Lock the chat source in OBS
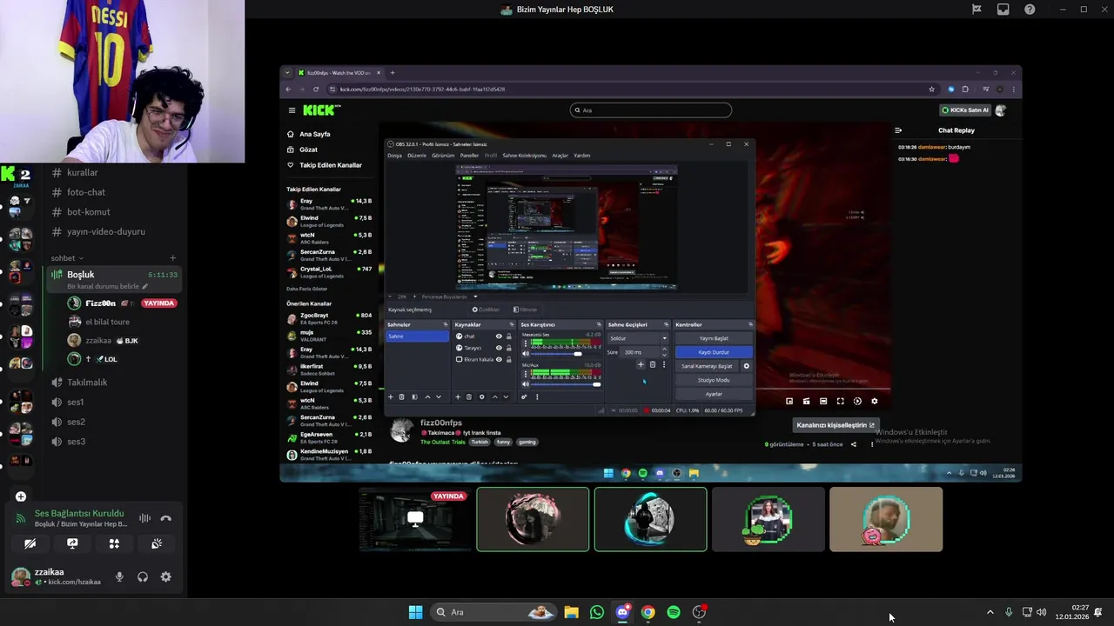Viewport: 1114px width, 626px height. 509,336
